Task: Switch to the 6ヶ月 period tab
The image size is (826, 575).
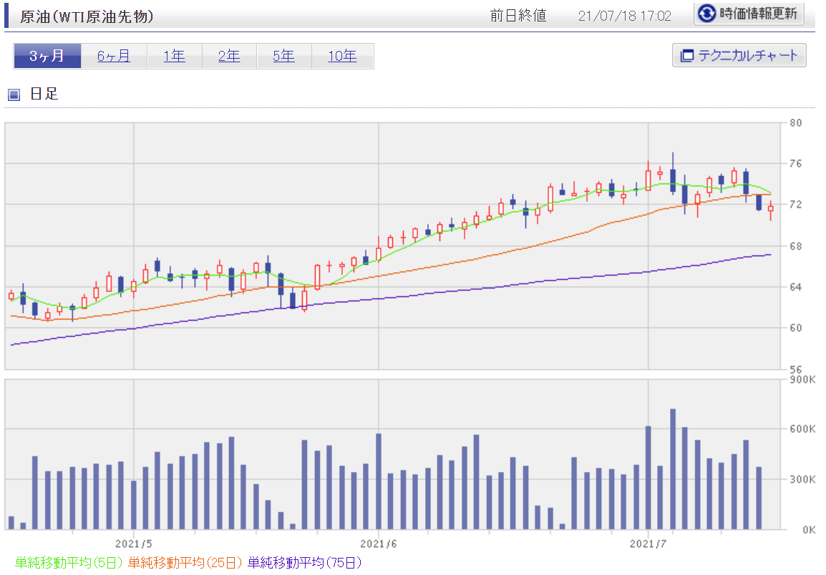Action: (114, 56)
